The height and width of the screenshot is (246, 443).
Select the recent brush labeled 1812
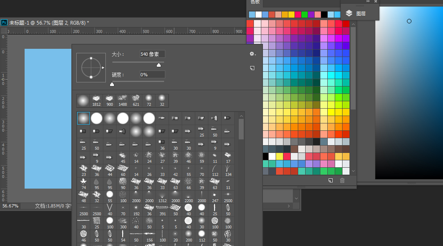click(x=96, y=101)
